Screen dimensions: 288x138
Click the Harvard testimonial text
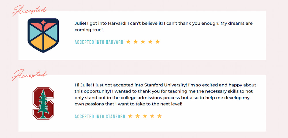[x=163, y=27]
